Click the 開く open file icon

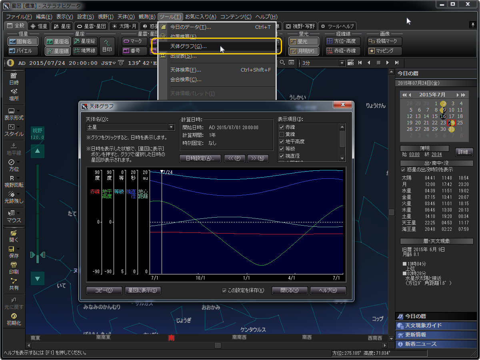point(14,236)
